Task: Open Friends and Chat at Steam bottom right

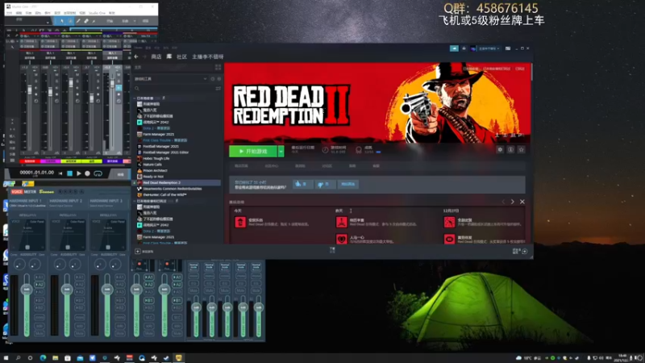Action: [520, 251]
